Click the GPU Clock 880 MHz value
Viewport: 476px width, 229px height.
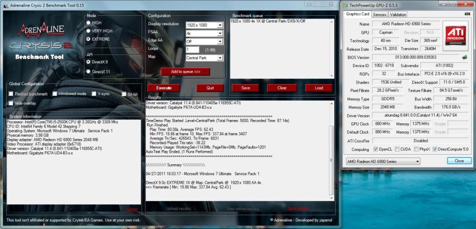tap(383, 124)
